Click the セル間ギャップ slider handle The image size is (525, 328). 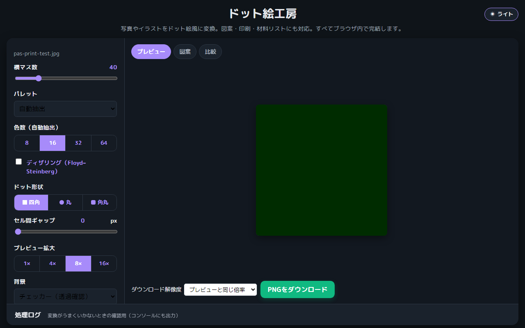pos(18,232)
